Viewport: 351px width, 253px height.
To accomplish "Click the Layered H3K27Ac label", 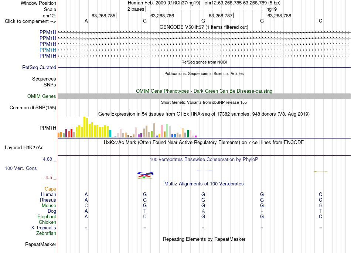I will 24,148.
